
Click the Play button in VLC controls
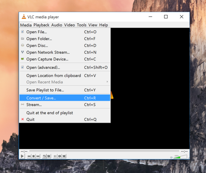22,156
